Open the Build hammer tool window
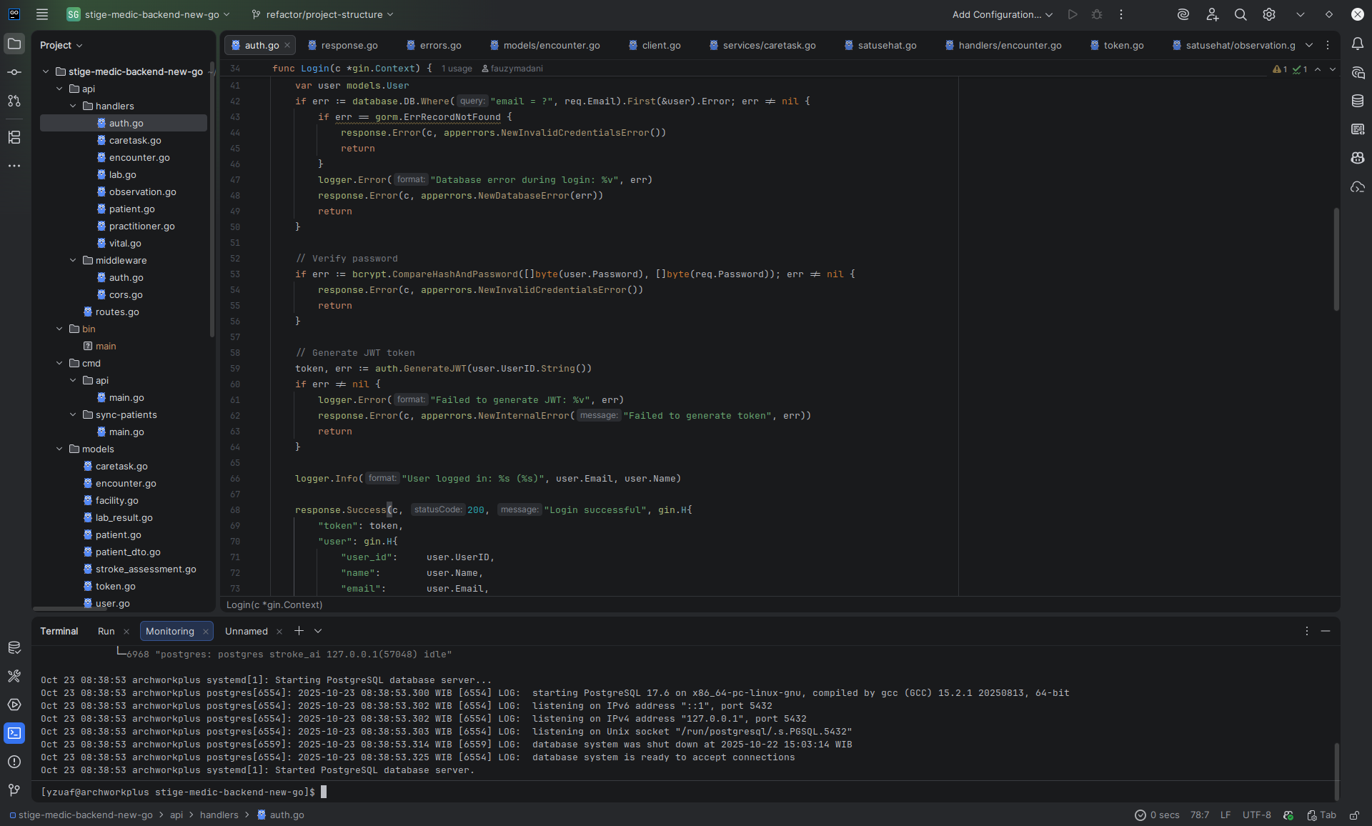 coord(14,676)
